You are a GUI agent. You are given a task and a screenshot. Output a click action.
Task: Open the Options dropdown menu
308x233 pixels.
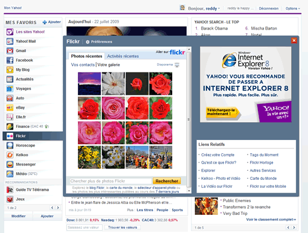point(293,8)
